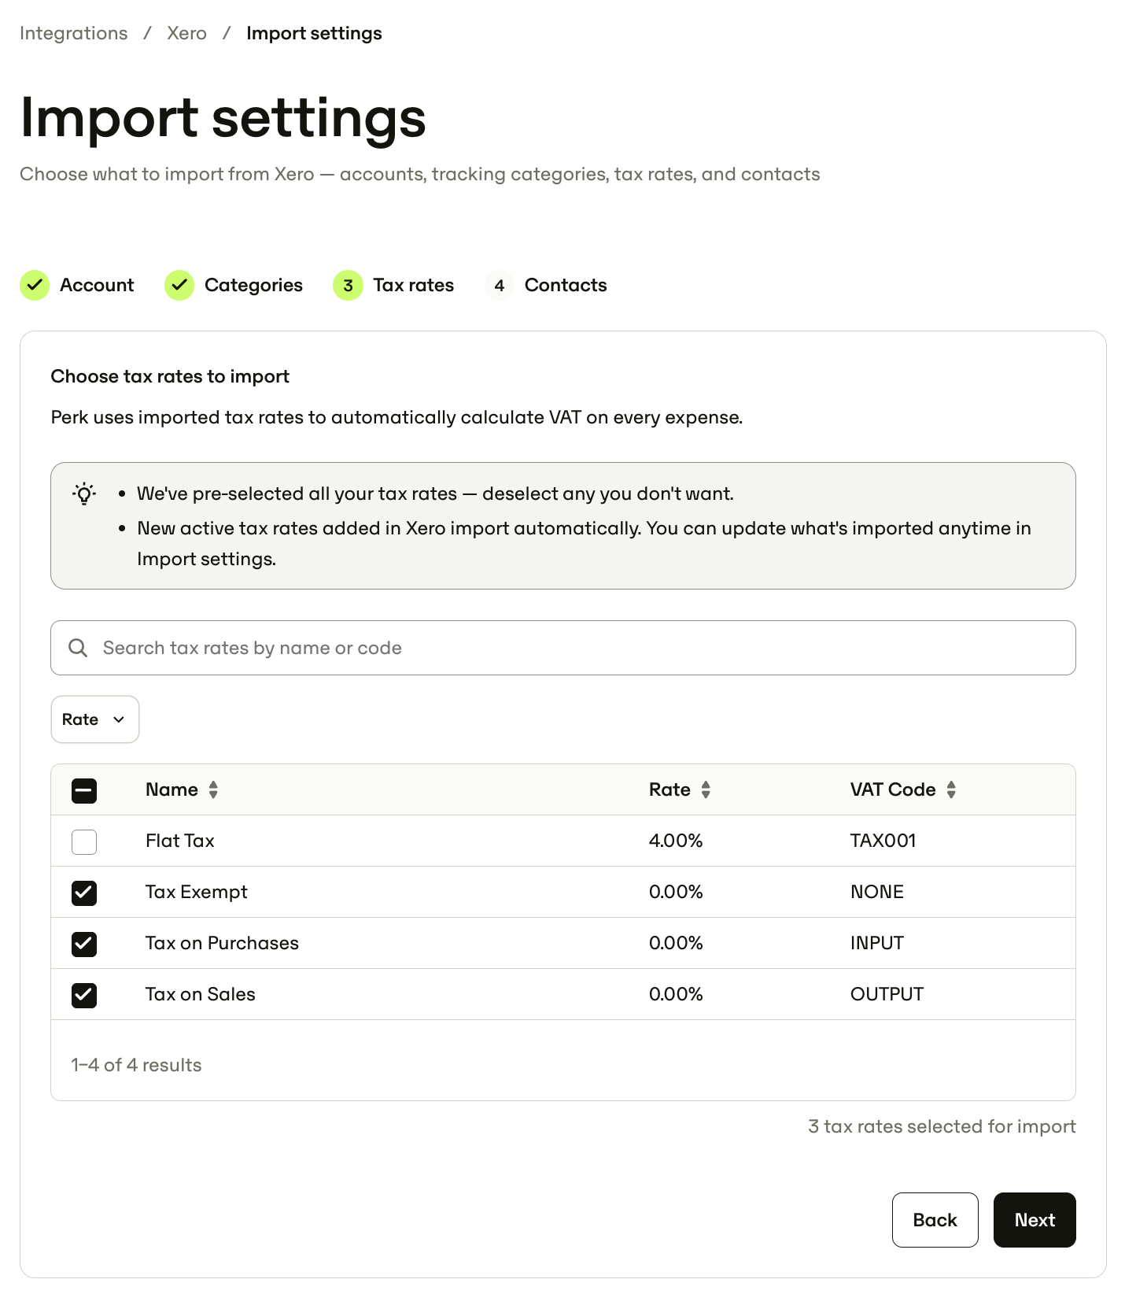Click the NONE VAT code
The image size is (1125, 1294).
[x=877, y=892]
